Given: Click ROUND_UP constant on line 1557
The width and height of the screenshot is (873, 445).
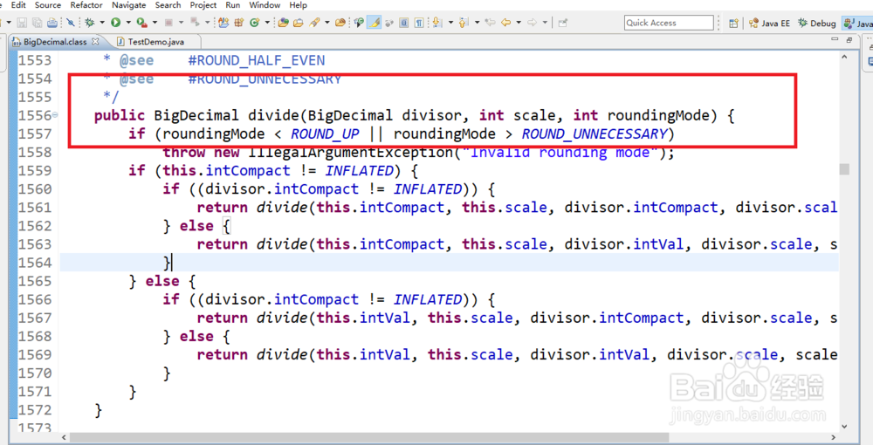Looking at the screenshot, I should tap(325, 134).
